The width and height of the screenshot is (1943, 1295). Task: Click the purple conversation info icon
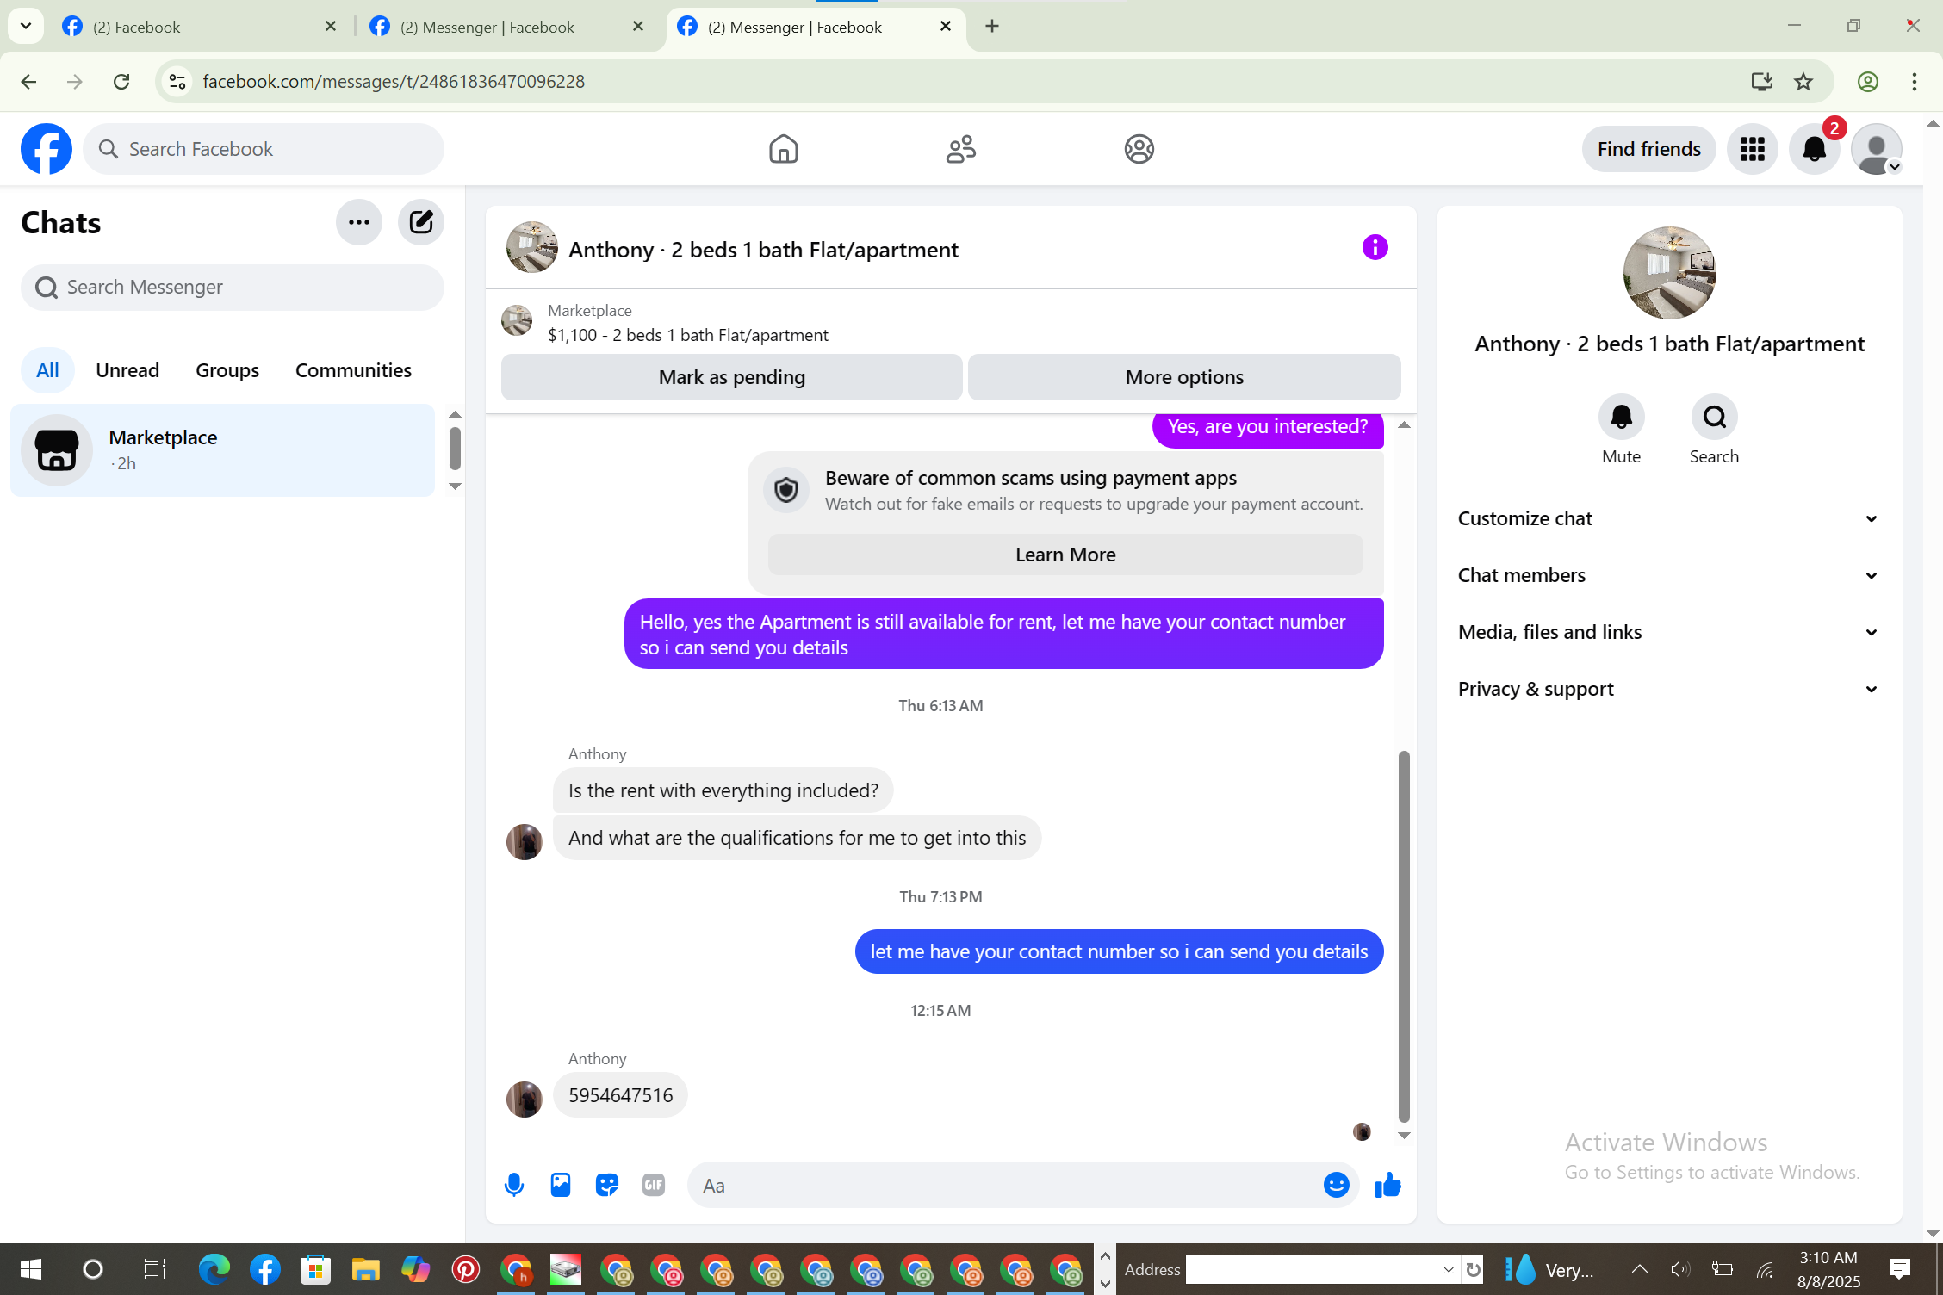[x=1375, y=248]
